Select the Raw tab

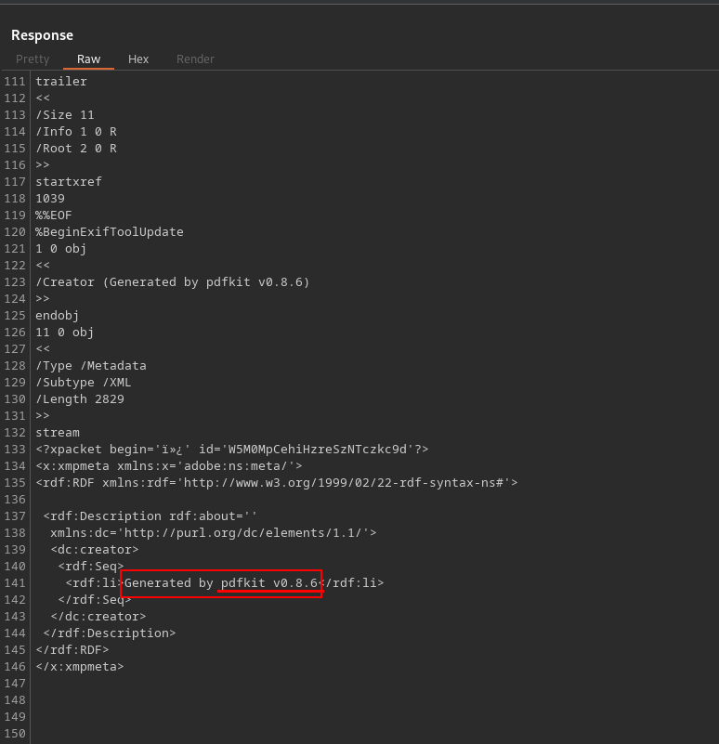tap(88, 59)
